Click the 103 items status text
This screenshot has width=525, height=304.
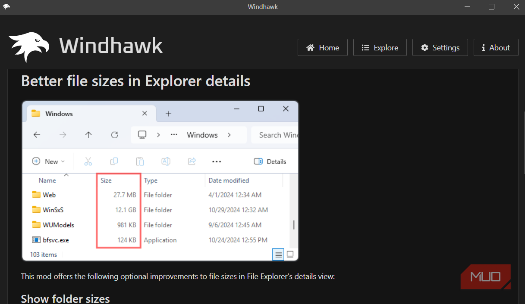[43, 254]
